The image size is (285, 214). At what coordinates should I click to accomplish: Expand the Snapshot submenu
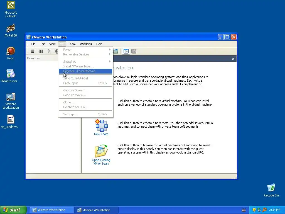click(85, 62)
